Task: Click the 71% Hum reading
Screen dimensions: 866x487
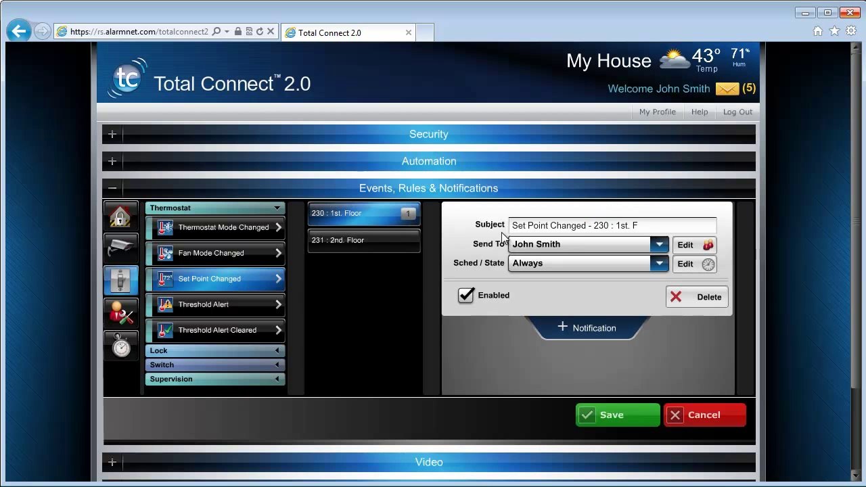Action: pyautogui.click(x=739, y=57)
